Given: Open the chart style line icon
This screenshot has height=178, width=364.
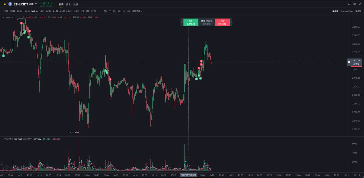Looking at the screenshot, I should click(114, 11).
